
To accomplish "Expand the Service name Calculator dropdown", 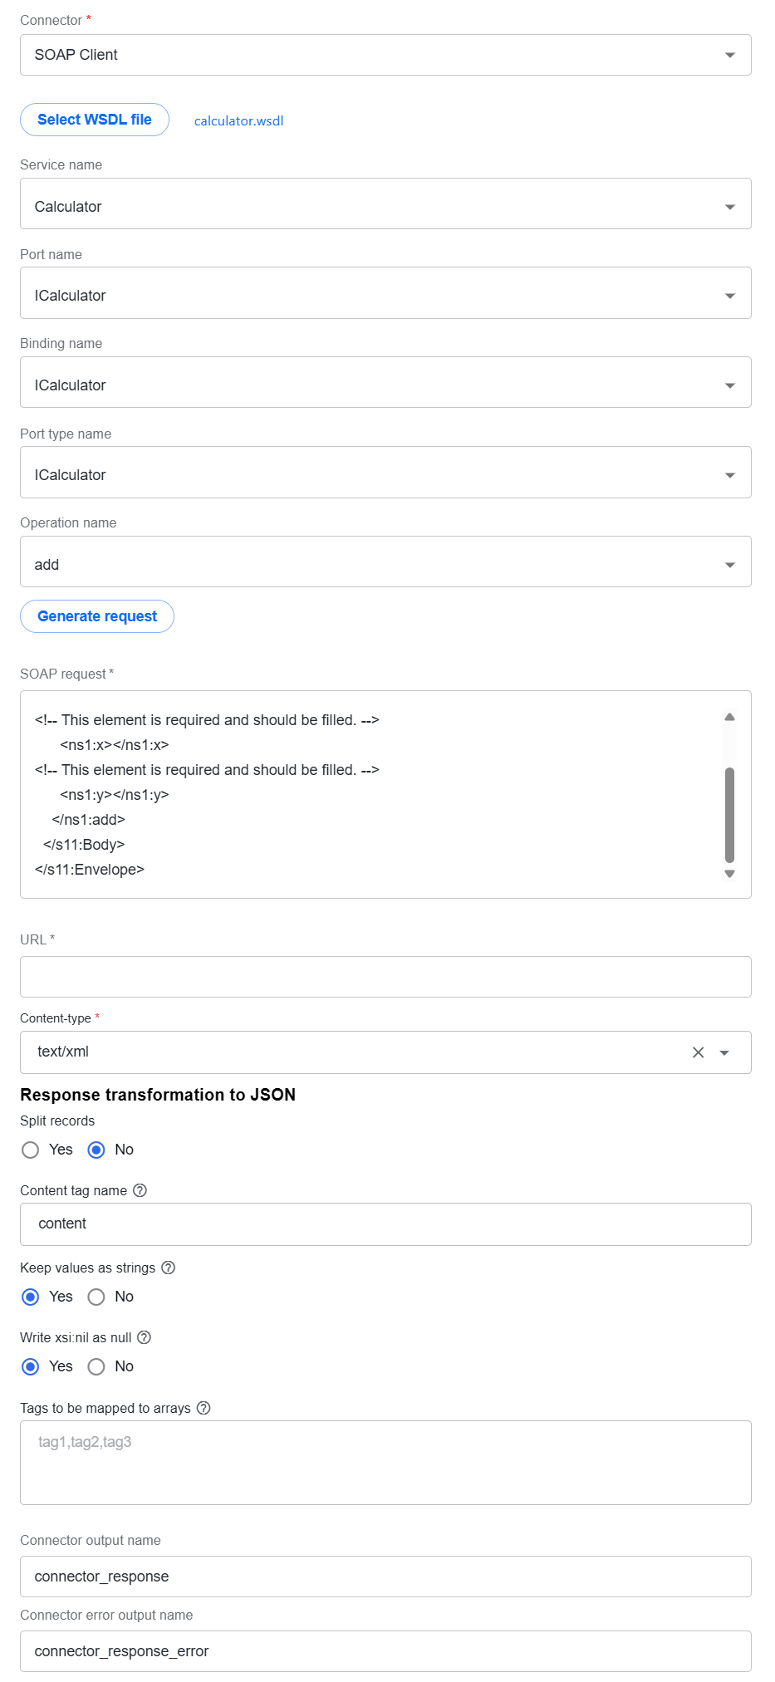I will [385, 204].
